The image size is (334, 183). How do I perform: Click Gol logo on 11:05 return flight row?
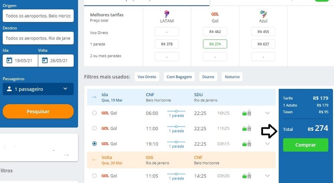click(x=105, y=176)
